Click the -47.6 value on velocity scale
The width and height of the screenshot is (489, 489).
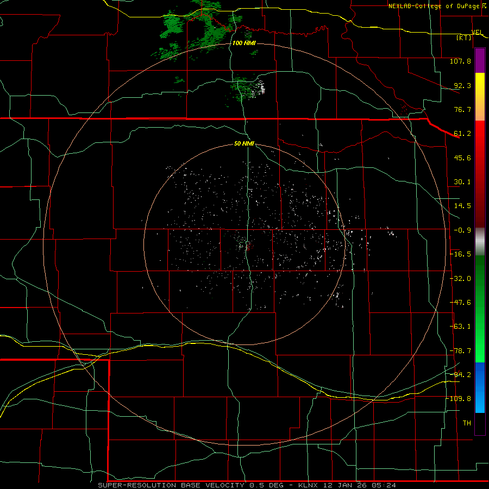(x=460, y=303)
